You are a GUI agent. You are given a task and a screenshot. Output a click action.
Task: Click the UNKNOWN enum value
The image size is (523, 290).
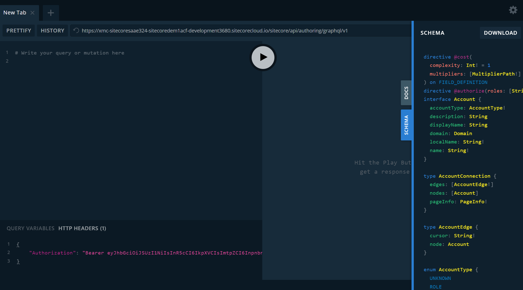tap(440, 278)
